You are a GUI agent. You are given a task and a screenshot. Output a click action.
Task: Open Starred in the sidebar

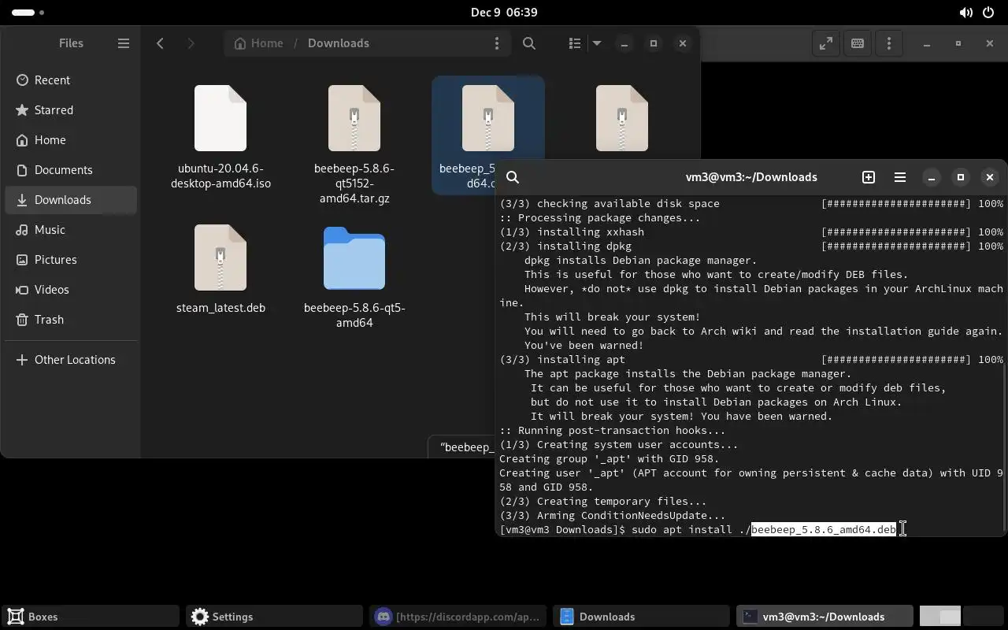(71, 110)
